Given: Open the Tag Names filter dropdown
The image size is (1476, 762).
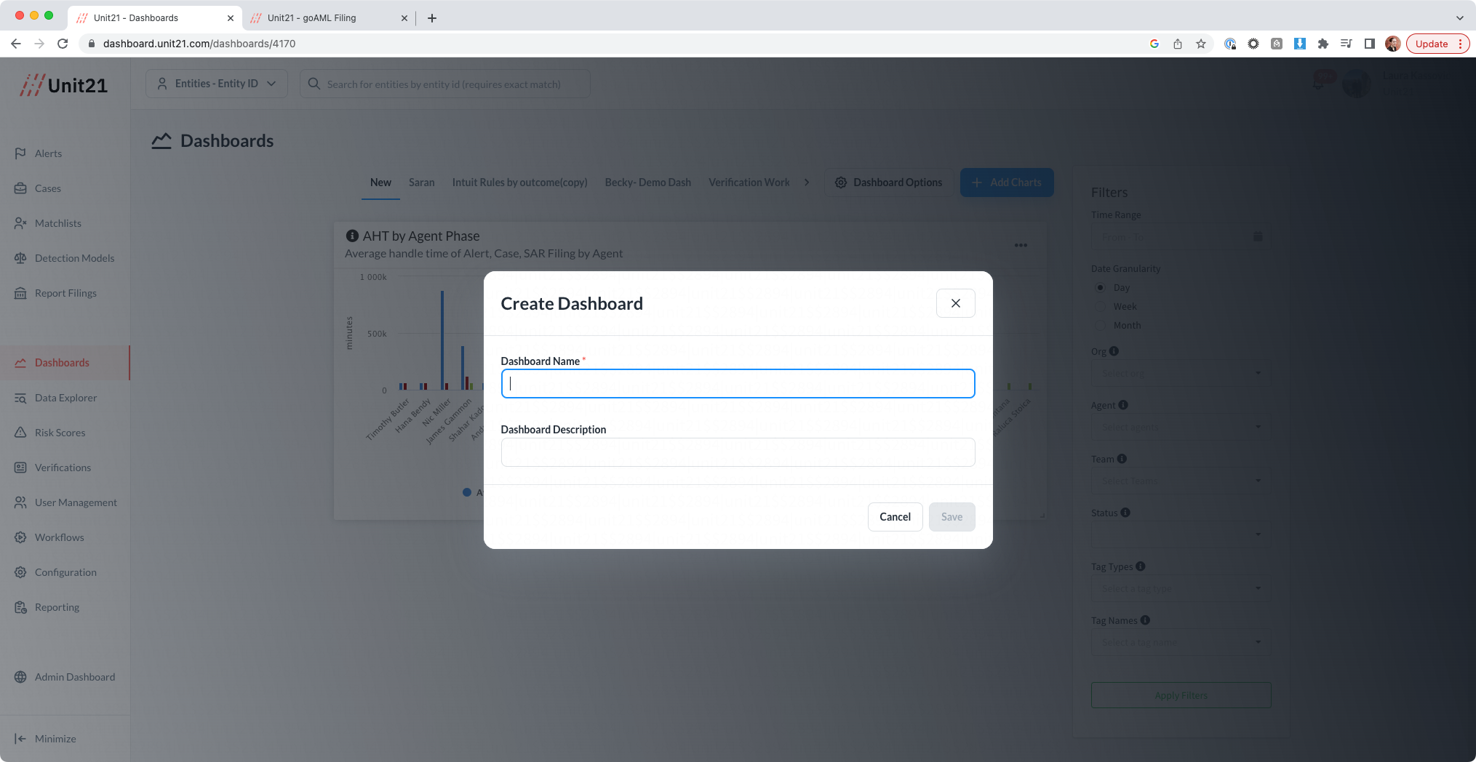Looking at the screenshot, I should click(x=1181, y=642).
